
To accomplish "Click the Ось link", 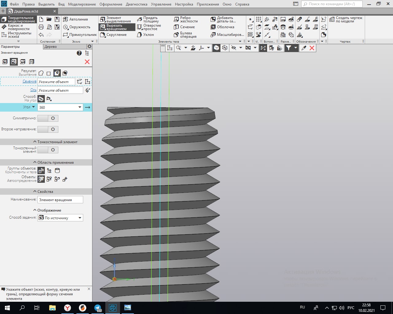I will (x=33, y=90).
